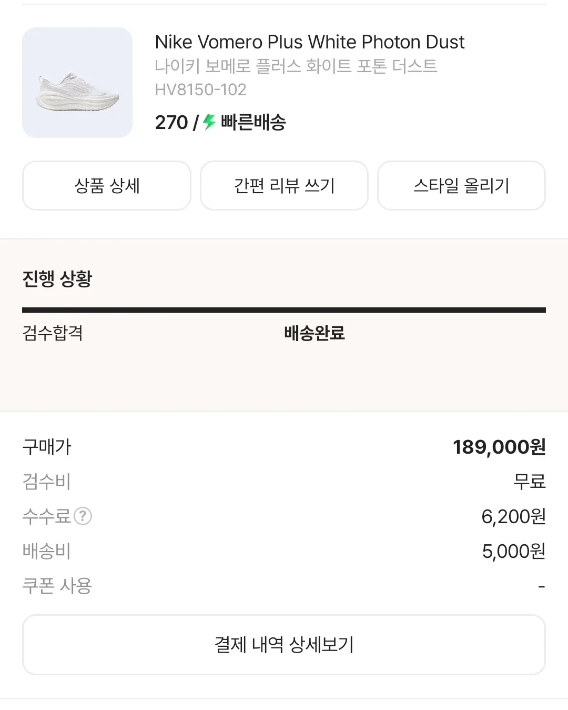Click the 189,000원 purchase price
The height and width of the screenshot is (710, 568).
[x=499, y=447]
